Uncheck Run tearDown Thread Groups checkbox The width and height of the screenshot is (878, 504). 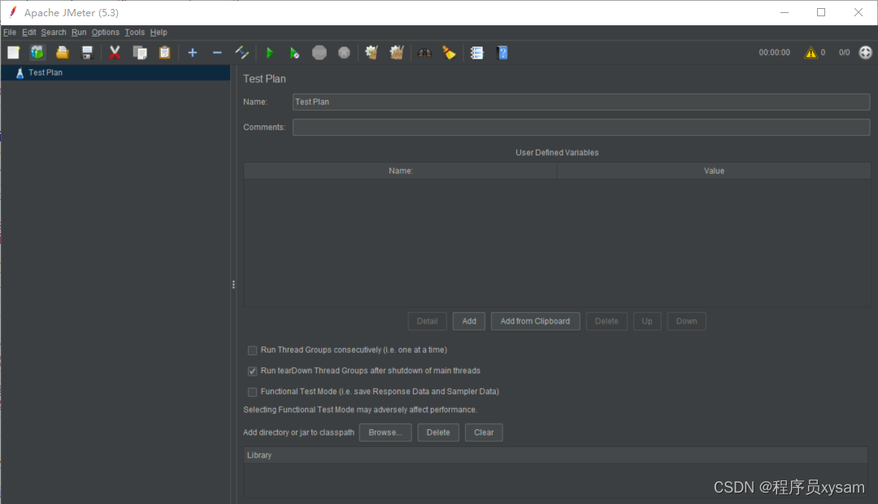(253, 371)
